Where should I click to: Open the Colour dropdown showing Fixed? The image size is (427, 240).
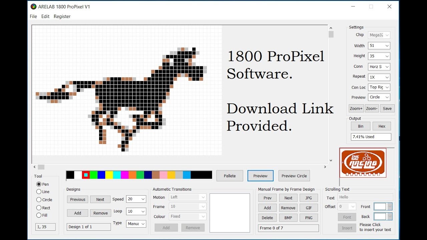pos(187,216)
